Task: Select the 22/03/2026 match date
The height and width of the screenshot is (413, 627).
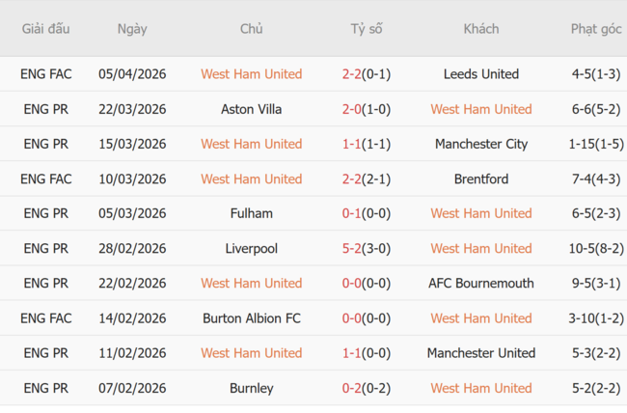Action: (132, 109)
